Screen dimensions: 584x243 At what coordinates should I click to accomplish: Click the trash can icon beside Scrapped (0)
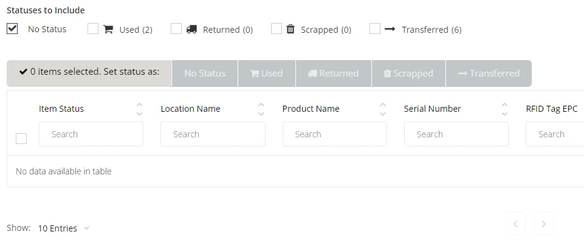click(290, 29)
